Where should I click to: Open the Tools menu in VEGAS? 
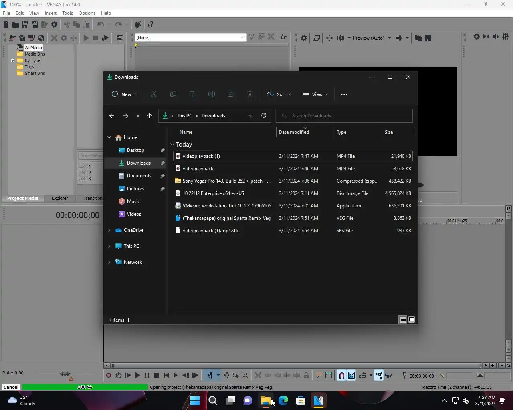point(68,13)
